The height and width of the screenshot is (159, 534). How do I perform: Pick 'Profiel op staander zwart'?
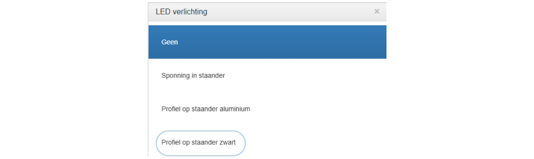click(x=199, y=142)
